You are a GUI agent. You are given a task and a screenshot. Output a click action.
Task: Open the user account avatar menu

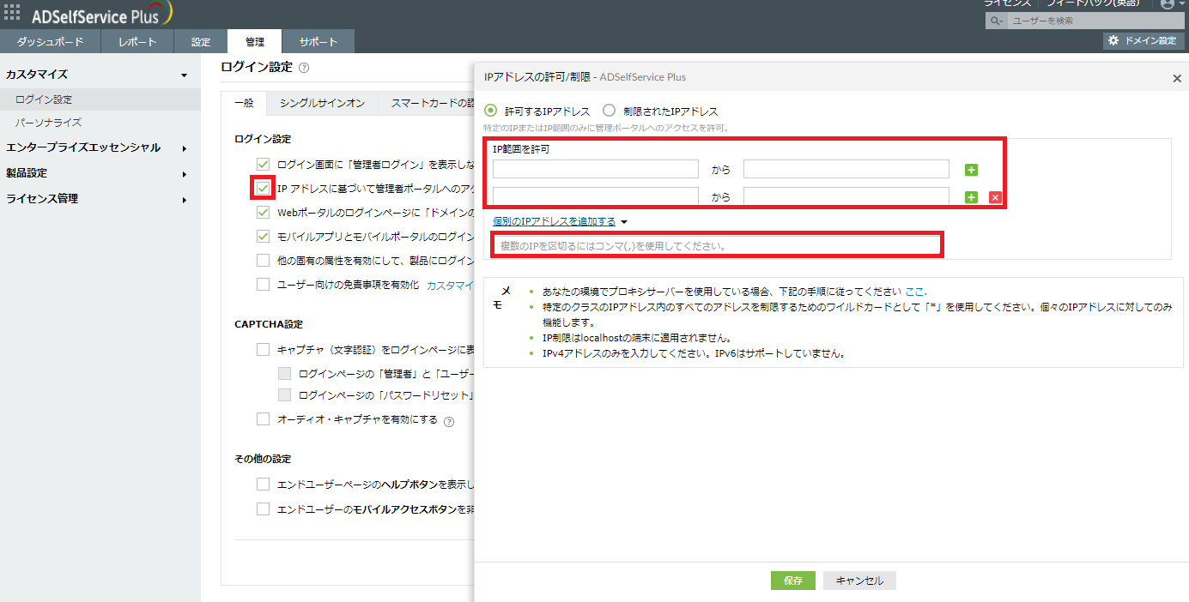pyautogui.click(x=1167, y=4)
